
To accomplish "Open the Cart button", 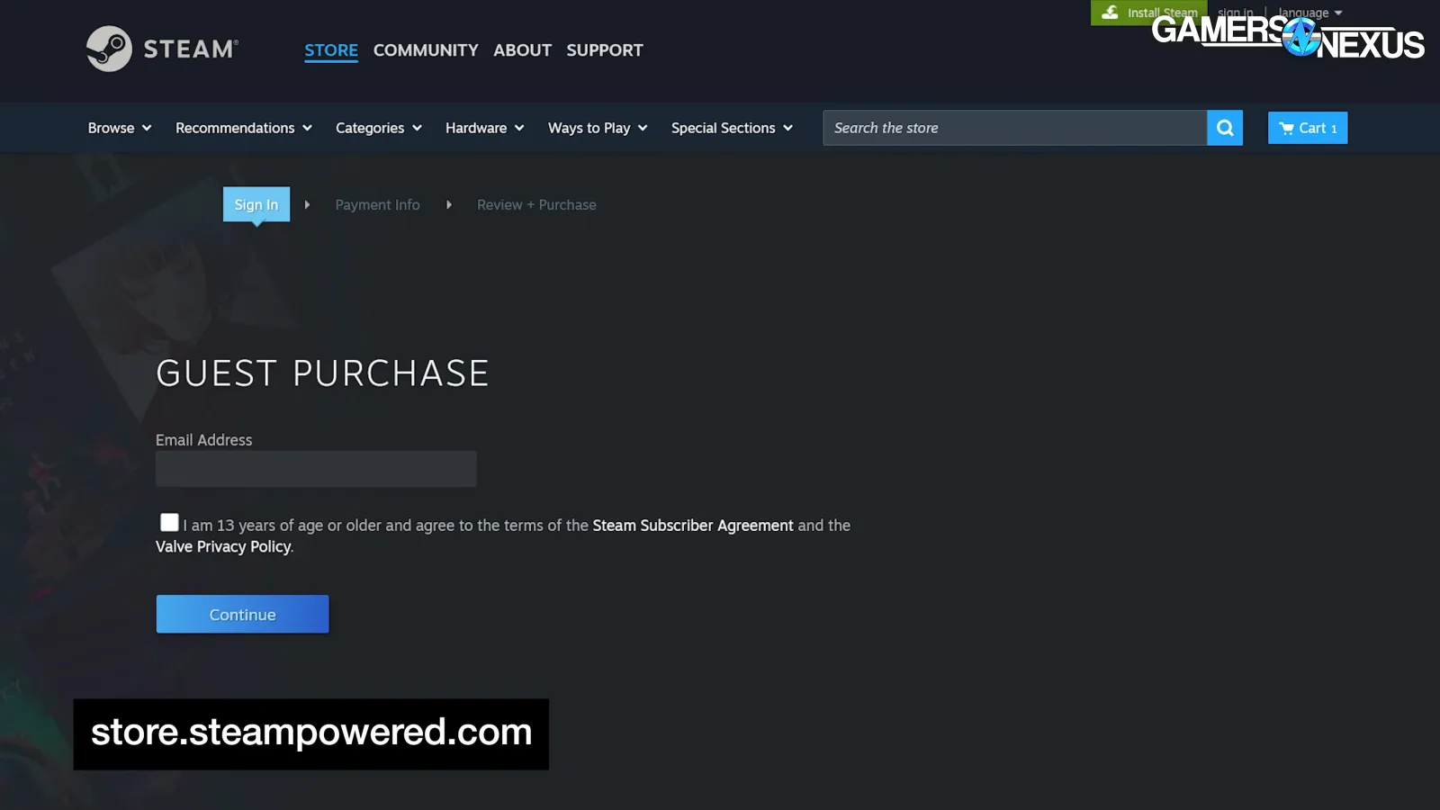I will 1308,128.
